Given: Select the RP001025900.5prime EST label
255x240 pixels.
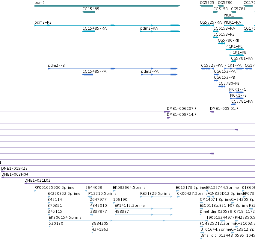Looking at the screenshot, I should (54, 188).
